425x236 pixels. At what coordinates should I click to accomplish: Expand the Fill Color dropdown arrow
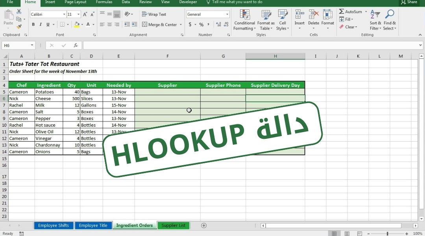click(82, 24)
